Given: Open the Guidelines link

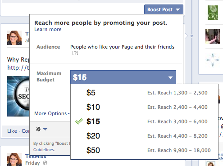Looking at the screenshot, I should pyautogui.click(x=44, y=150).
